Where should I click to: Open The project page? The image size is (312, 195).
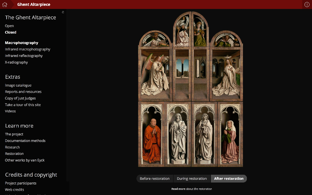click(x=14, y=134)
